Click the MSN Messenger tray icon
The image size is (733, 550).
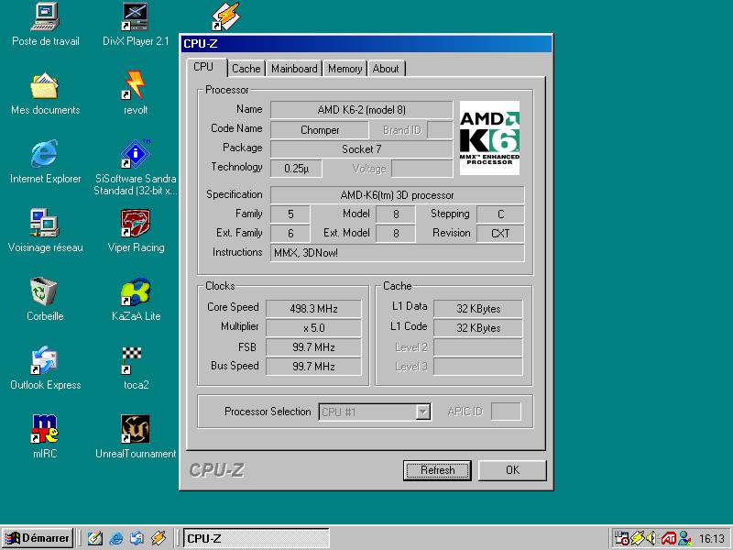[684, 538]
